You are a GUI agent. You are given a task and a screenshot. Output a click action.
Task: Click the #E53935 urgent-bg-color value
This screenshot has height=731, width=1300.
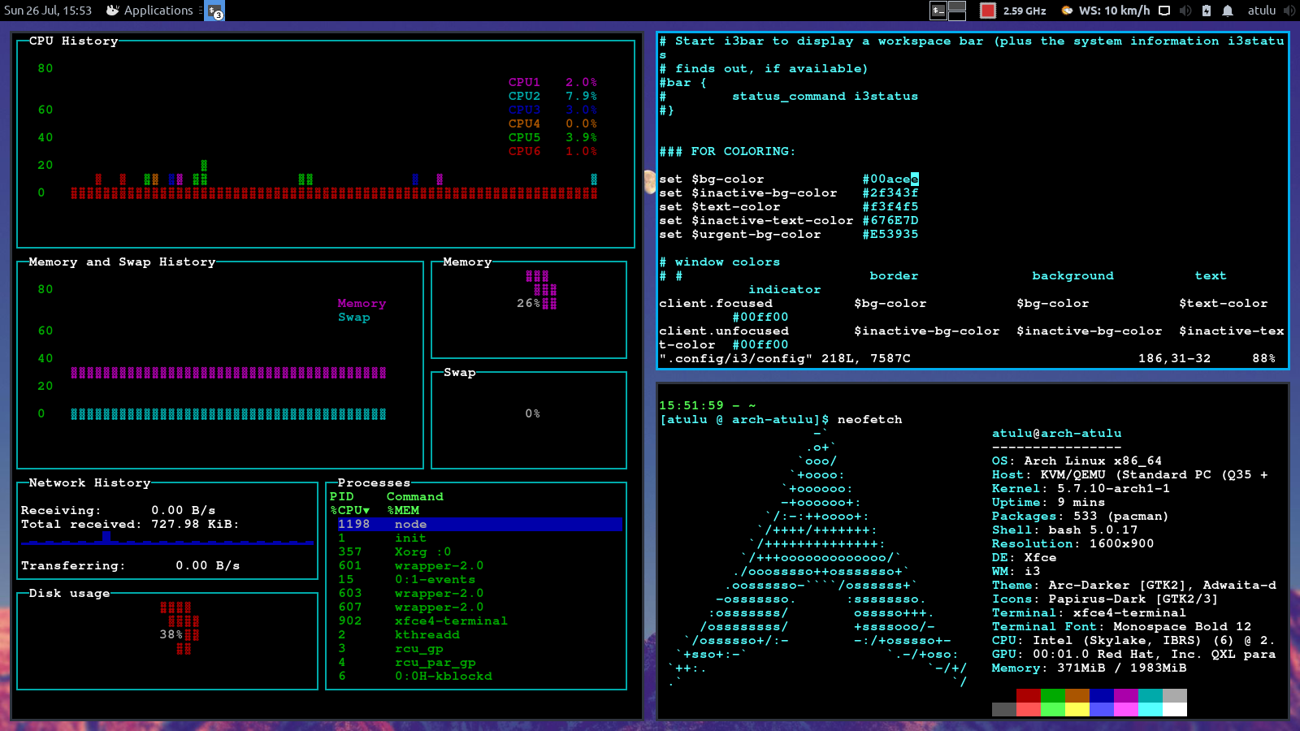pos(890,235)
